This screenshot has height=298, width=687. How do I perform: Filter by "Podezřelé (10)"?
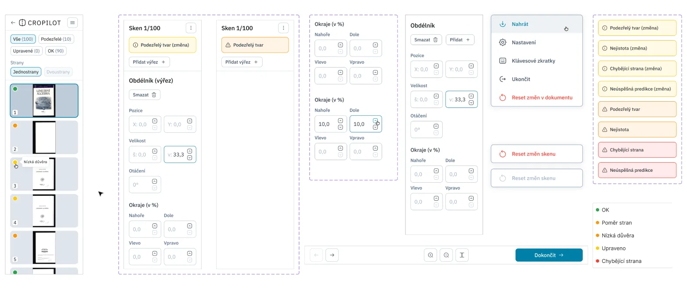[x=56, y=39]
